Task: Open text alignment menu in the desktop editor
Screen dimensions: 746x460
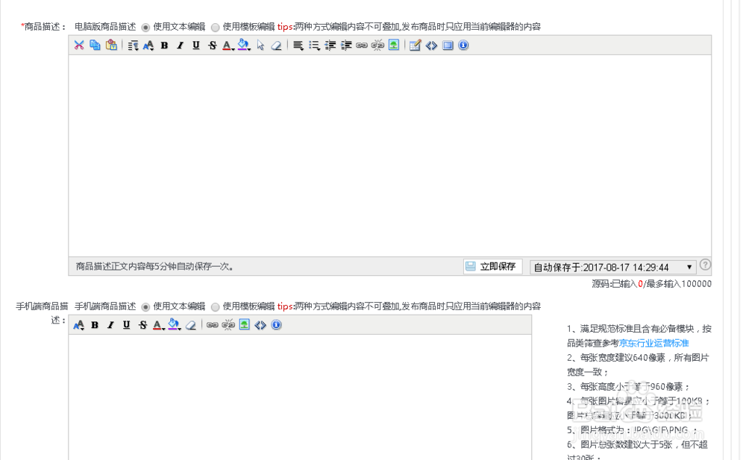Action: 298,45
